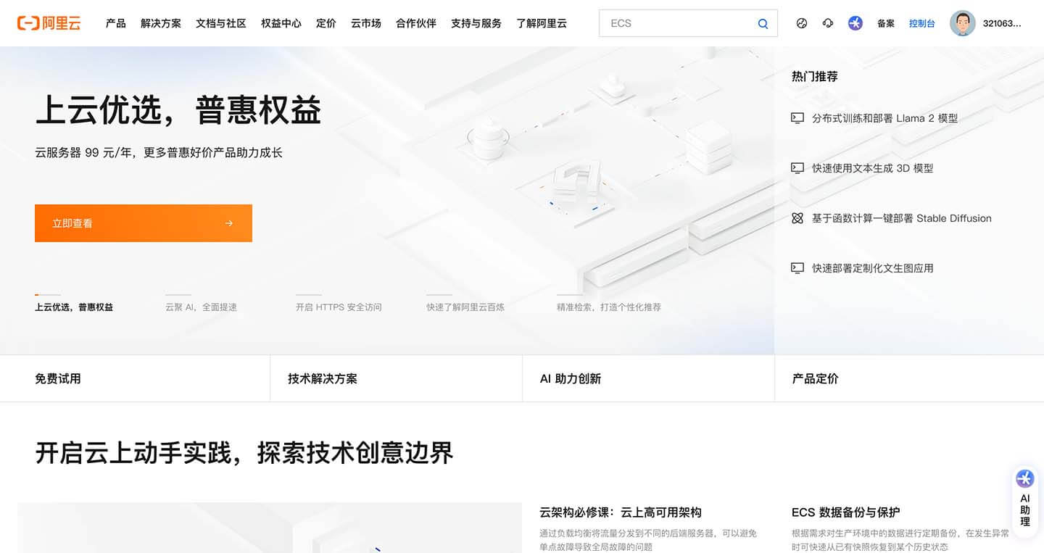Open 基于函数计算一键部署 Stable Diffusion link
Viewport: 1044px width, 553px height.
point(901,218)
